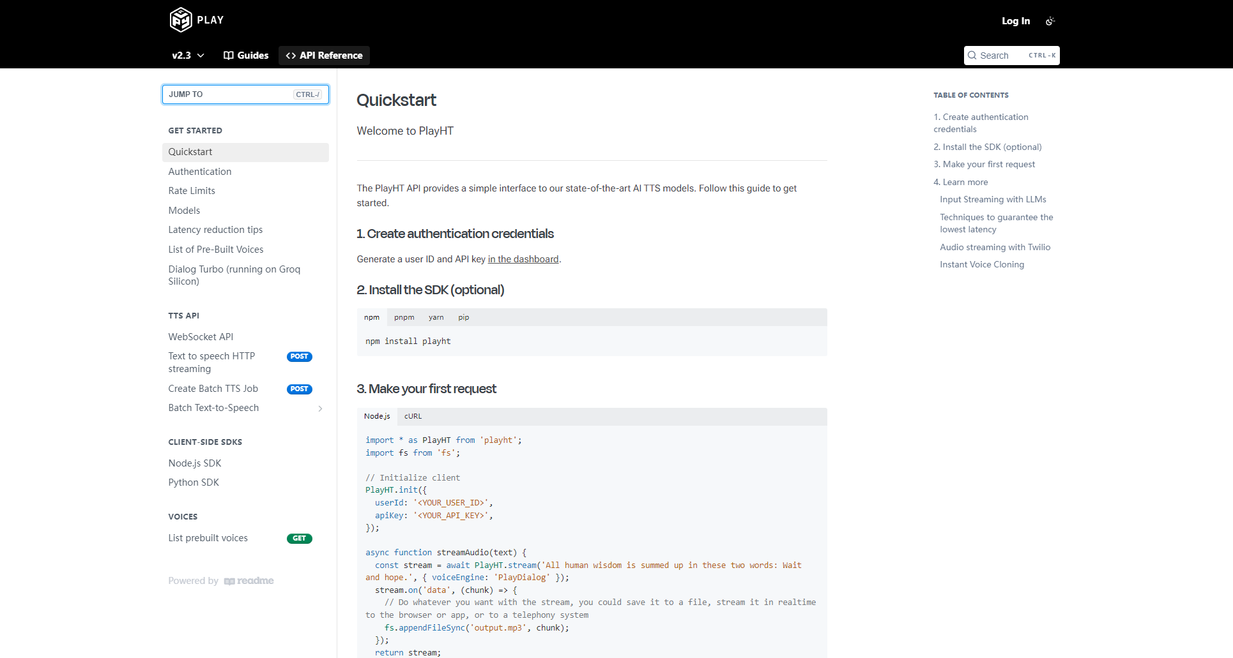Image resolution: width=1233 pixels, height=658 pixels.
Task: Open the v2.3 version dropdown
Action: pos(188,56)
